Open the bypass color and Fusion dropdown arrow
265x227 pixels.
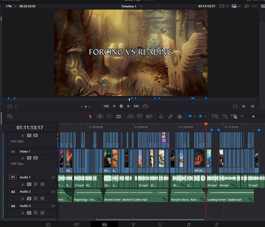[x=239, y=6]
